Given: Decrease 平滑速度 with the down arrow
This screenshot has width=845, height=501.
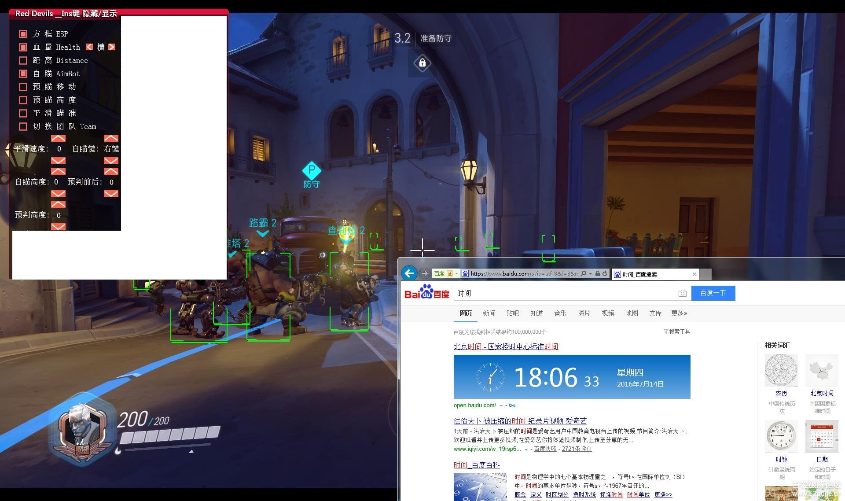Looking at the screenshot, I should point(58,160).
